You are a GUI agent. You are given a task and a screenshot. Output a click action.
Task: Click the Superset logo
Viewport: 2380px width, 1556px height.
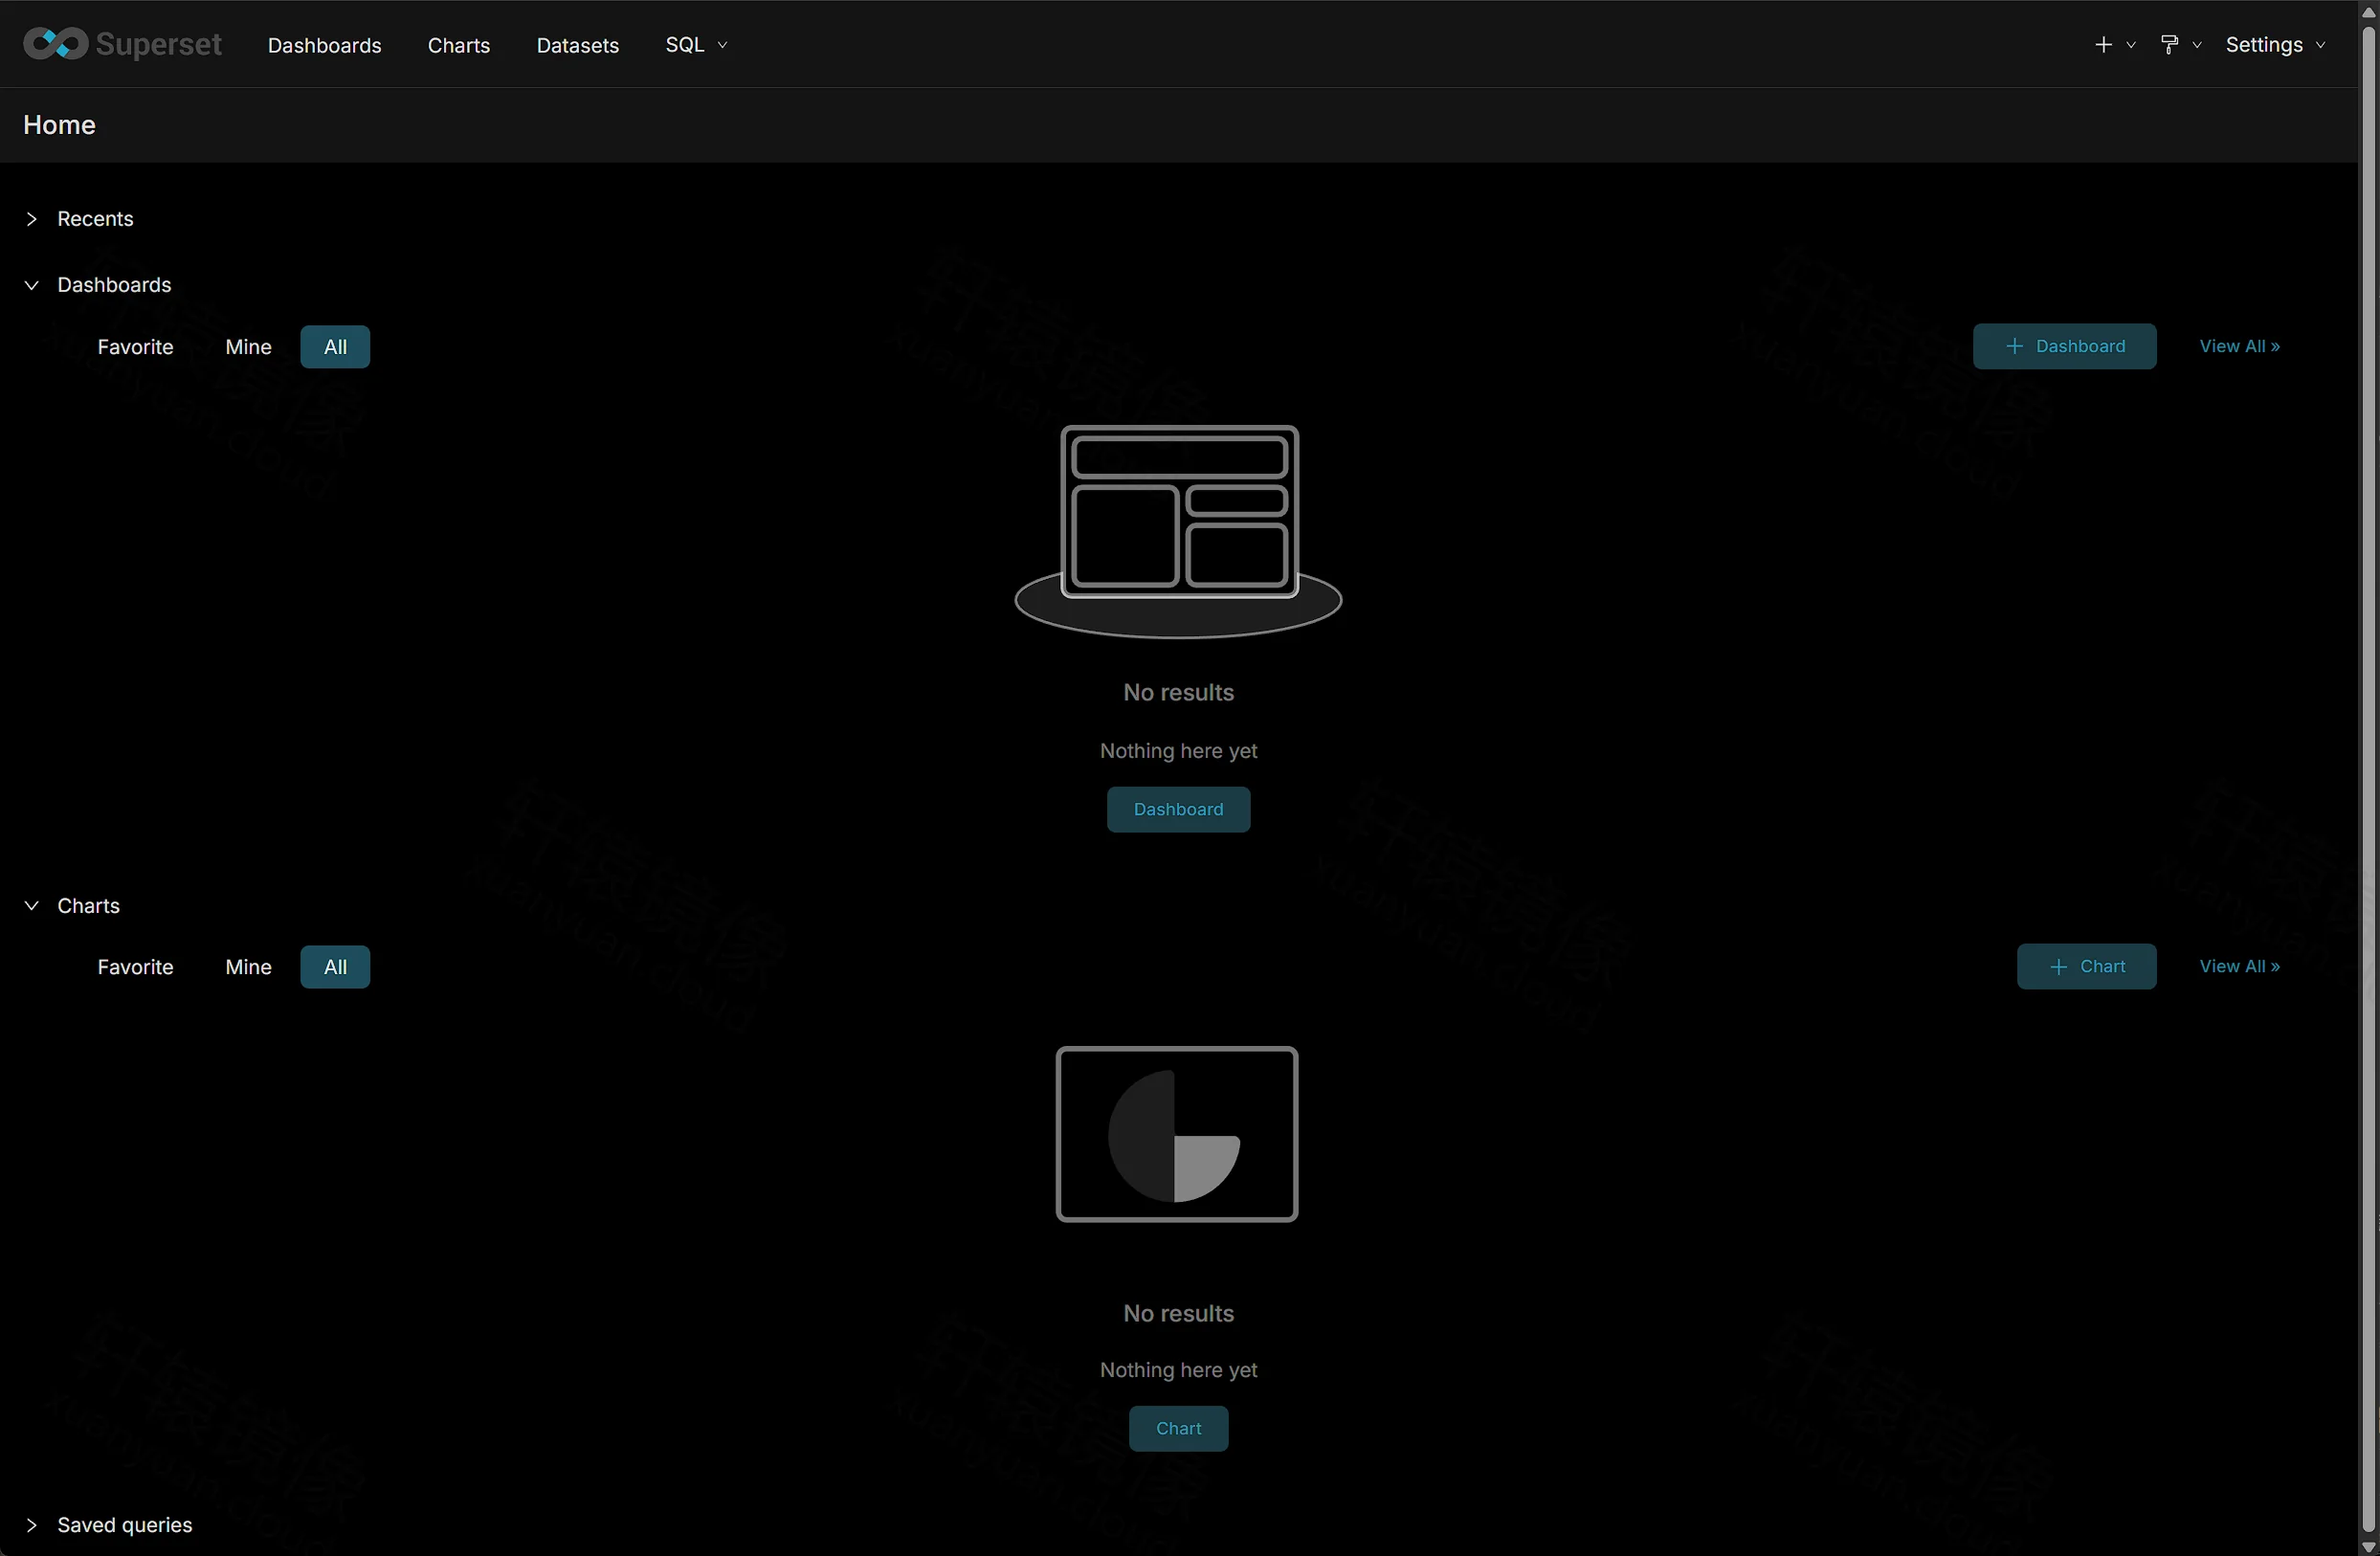coord(122,44)
